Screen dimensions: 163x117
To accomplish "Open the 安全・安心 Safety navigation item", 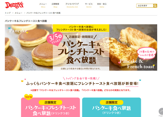I will (102, 5).
